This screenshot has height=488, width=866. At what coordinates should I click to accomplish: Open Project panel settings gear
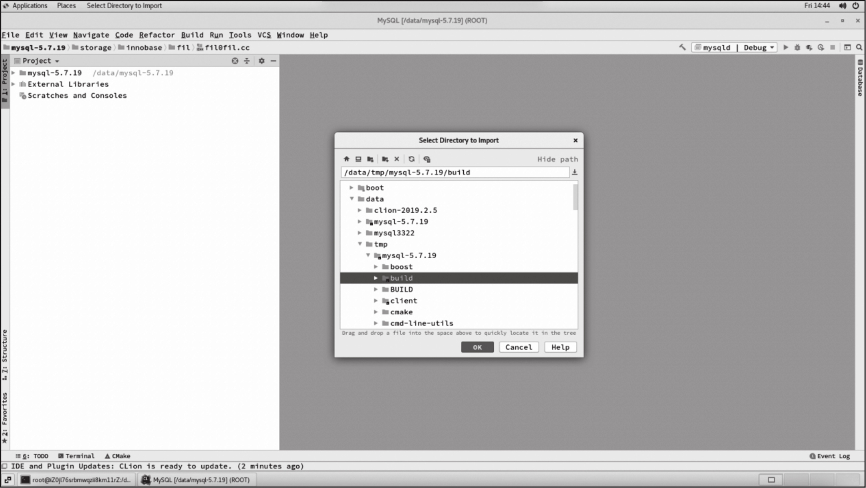tap(262, 61)
